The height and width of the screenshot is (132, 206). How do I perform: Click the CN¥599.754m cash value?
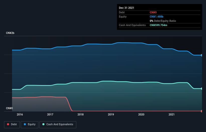[158, 25]
